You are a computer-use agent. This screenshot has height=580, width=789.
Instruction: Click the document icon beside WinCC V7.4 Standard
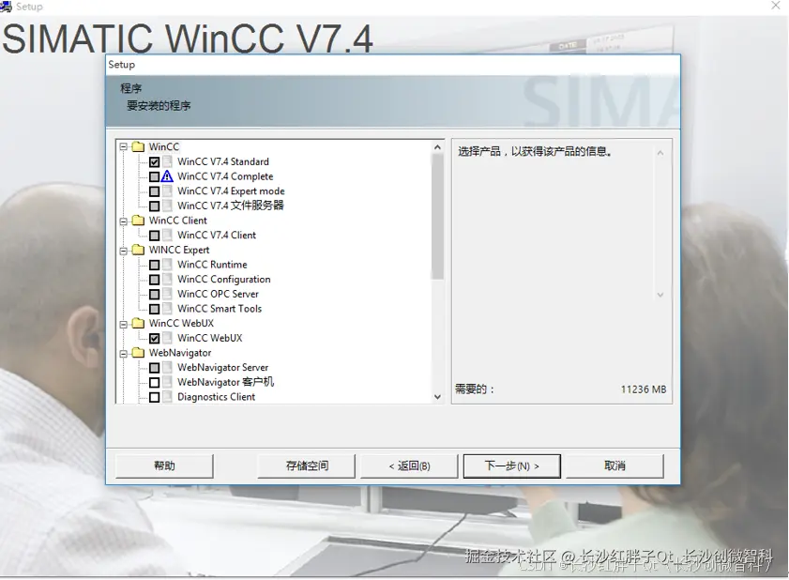[167, 161]
